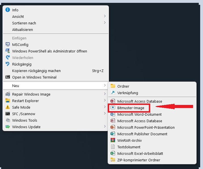203x169 pixels.
Task: Click the Bitmuster-Image file icon
Action: (113, 108)
